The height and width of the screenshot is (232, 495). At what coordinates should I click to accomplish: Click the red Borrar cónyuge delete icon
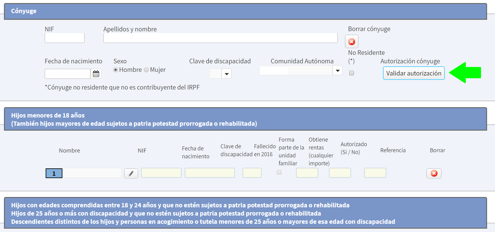point(352,41)
